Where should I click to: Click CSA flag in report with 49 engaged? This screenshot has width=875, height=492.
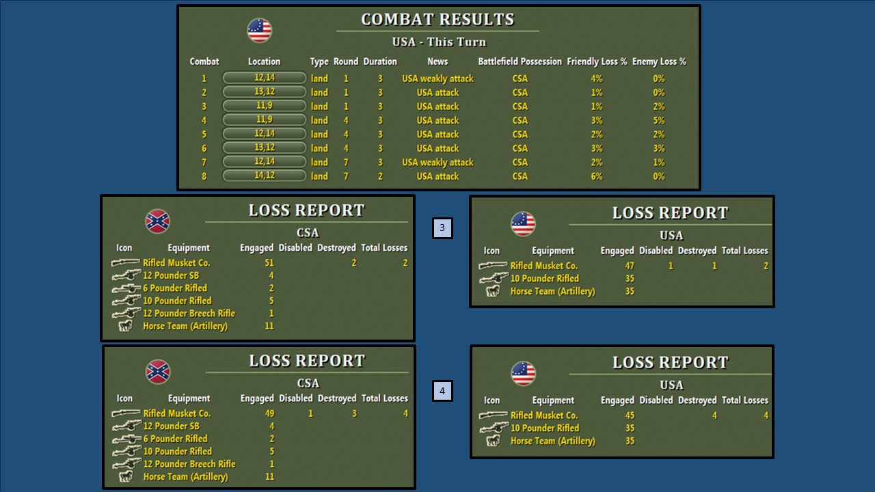158,372
